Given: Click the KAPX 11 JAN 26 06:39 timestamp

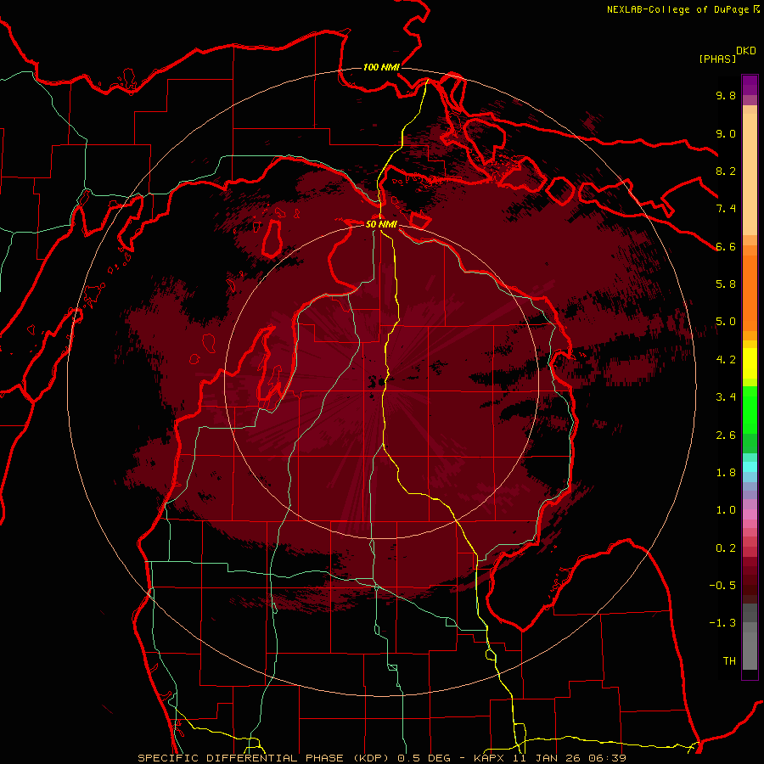Looking at the screenshot, I should point(550,758).
